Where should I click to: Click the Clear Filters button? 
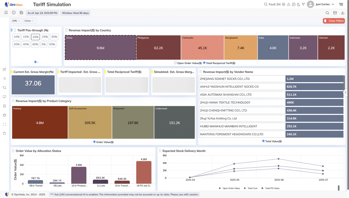(x=334, y=21)
